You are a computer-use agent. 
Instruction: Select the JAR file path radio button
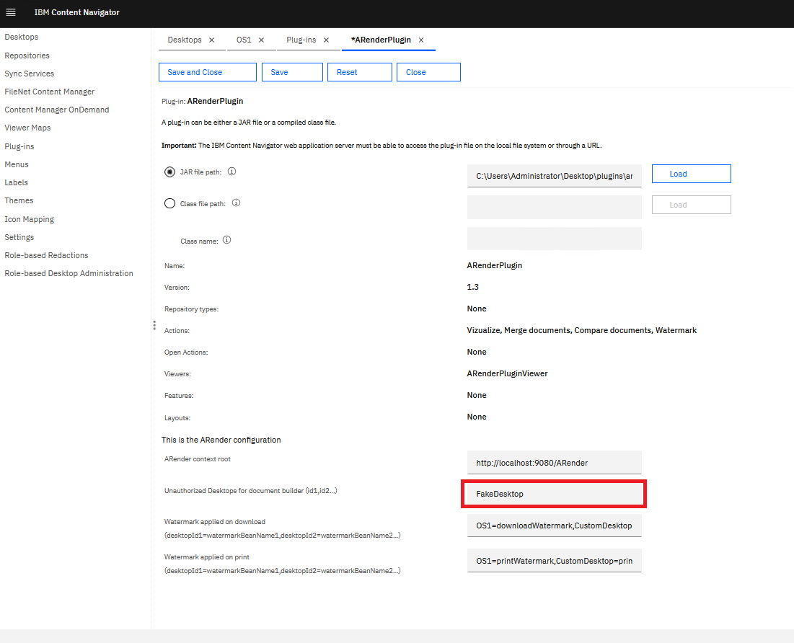(169, 172)
